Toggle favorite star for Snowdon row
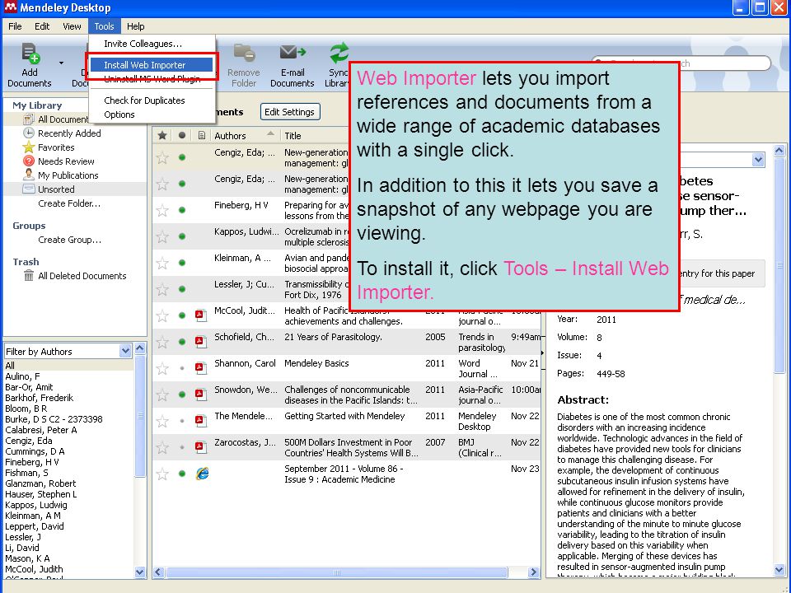This screenshot has width=791, height=593. coord(162,395)
